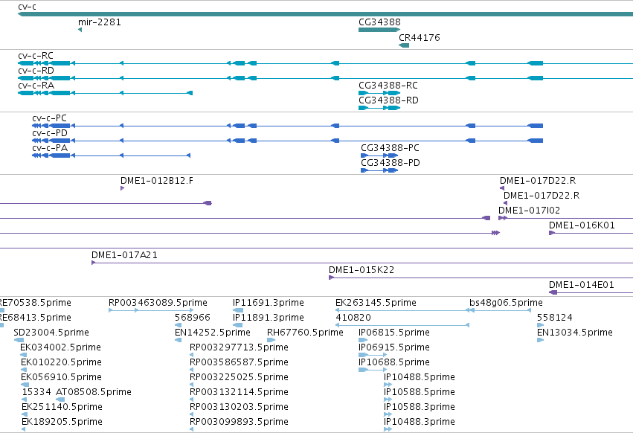Click the IP10688.5prime EST label
Screen dimensions: 633x433
point(394,362)
